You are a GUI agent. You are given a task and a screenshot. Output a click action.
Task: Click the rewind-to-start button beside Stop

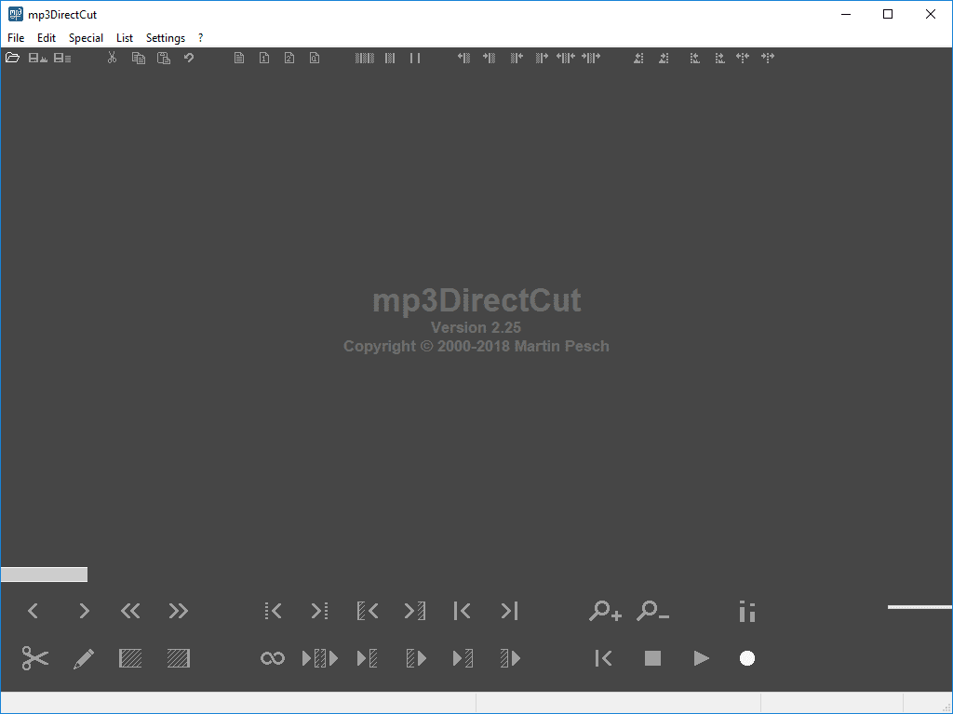(603, 658)
